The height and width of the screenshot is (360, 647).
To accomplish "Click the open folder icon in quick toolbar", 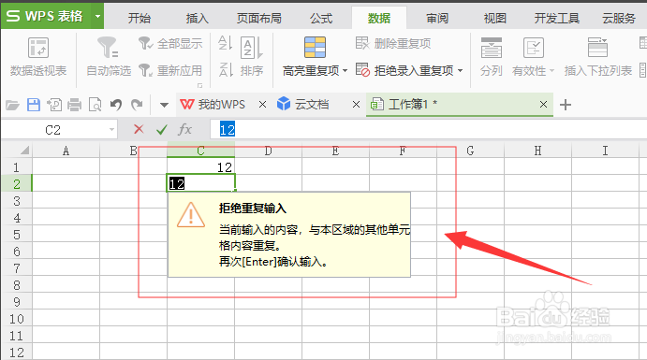I will click(12, 105).
